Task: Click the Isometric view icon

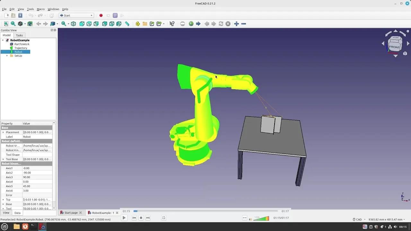Action: click(x=73, y=23)
